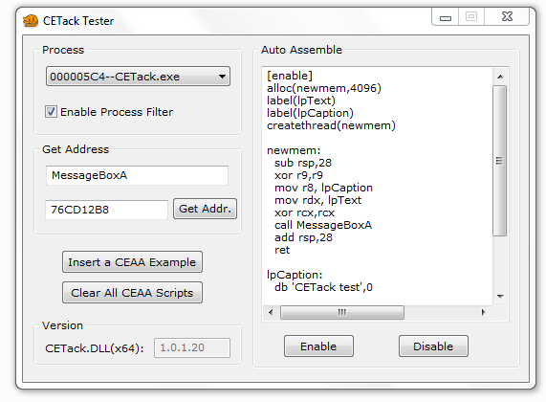The width and height of the screenshot is (546, 402).
Task: Click the Get Addr. button
Action: pyautogui.click(x=205, y=209)
